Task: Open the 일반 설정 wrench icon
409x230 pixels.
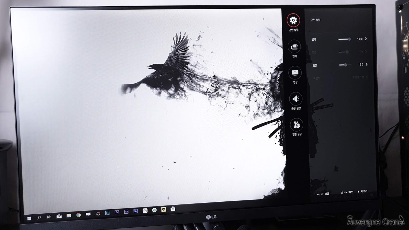Action: click(x=297, y=125)
